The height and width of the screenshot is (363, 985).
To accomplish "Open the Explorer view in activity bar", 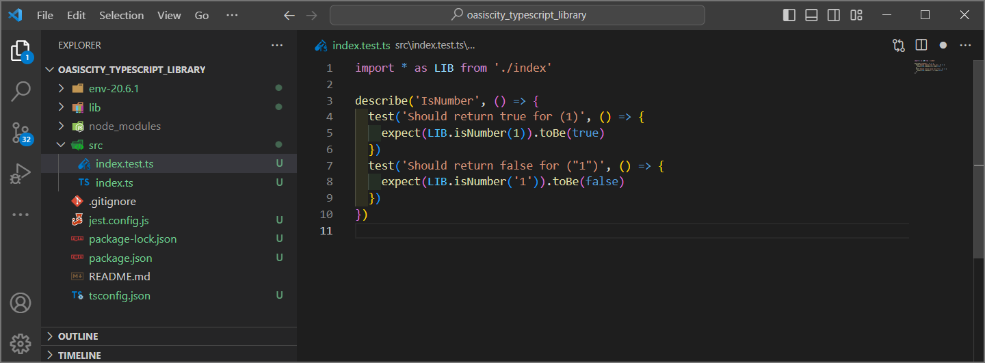I will (x=21, y=52).
